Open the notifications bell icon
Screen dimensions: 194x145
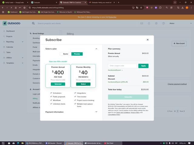149,23
